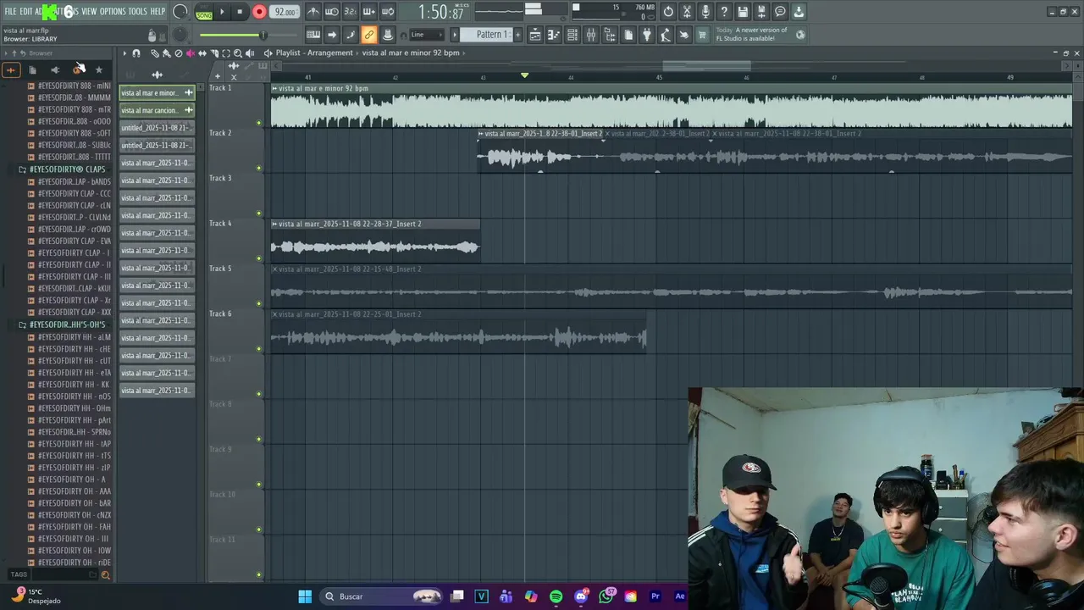
Task: Select 'vista al mar cancion..' picker clip
Action: pos(157,110)
